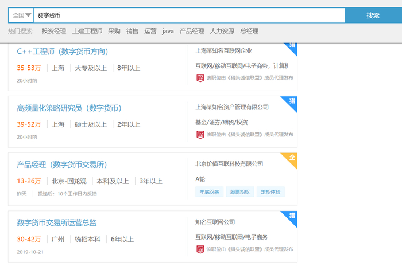Click salary 39-52万

coord(29,124)
